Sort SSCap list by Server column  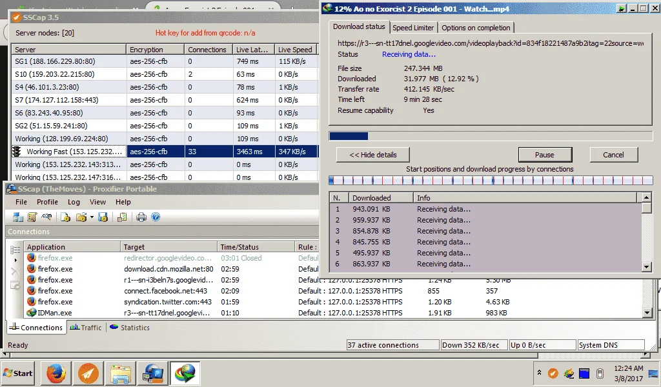(68, 49)
